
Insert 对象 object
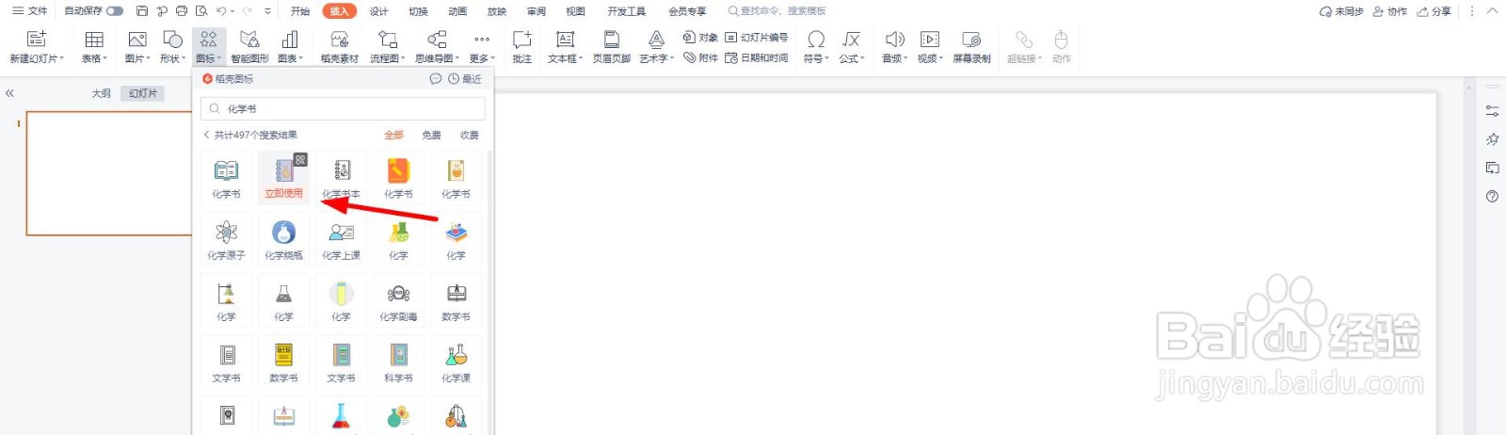[x=700, y=38]
